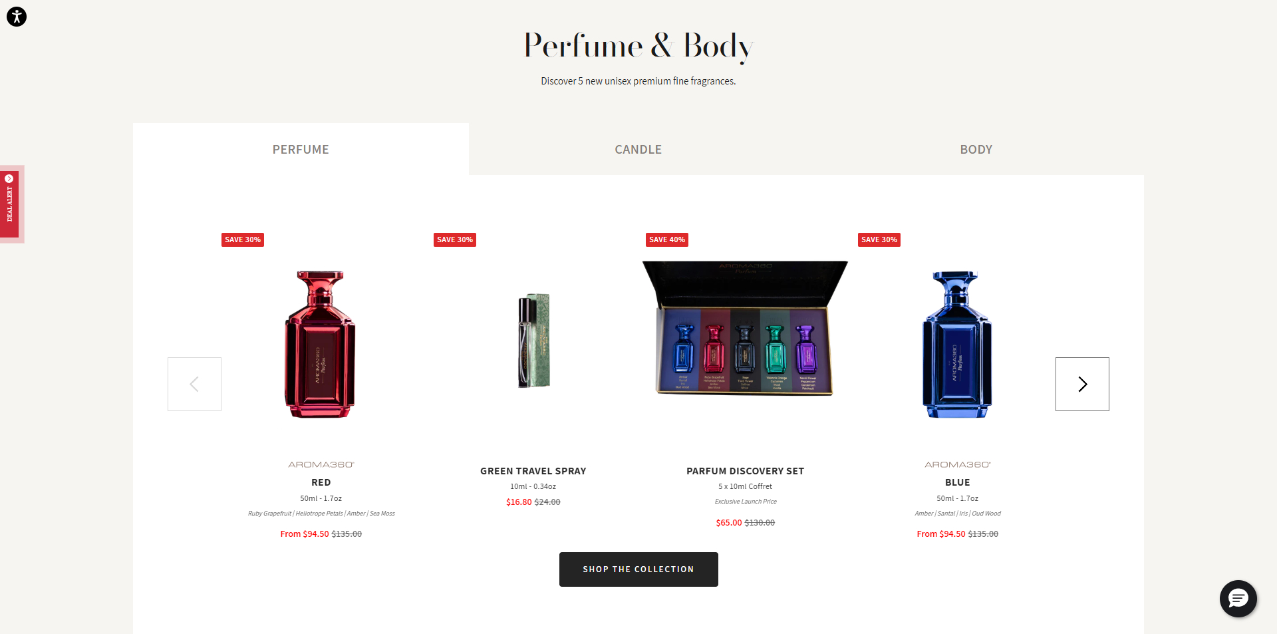Open the Green Travel Spray title link
This screenshot has height=634, width=1277.
pos(533,471)
